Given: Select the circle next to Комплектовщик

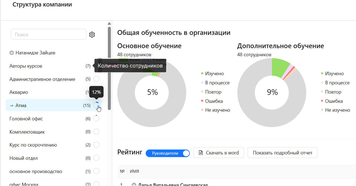Looking at the screenshot, I should 97,132.
